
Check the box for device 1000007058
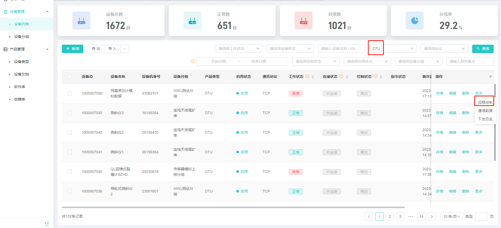point(70,93)
